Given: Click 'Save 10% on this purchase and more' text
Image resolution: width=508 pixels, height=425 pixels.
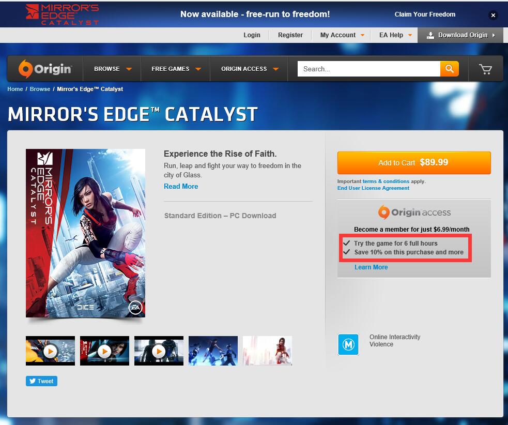Looking at the screenshot, I should point(409,252).
